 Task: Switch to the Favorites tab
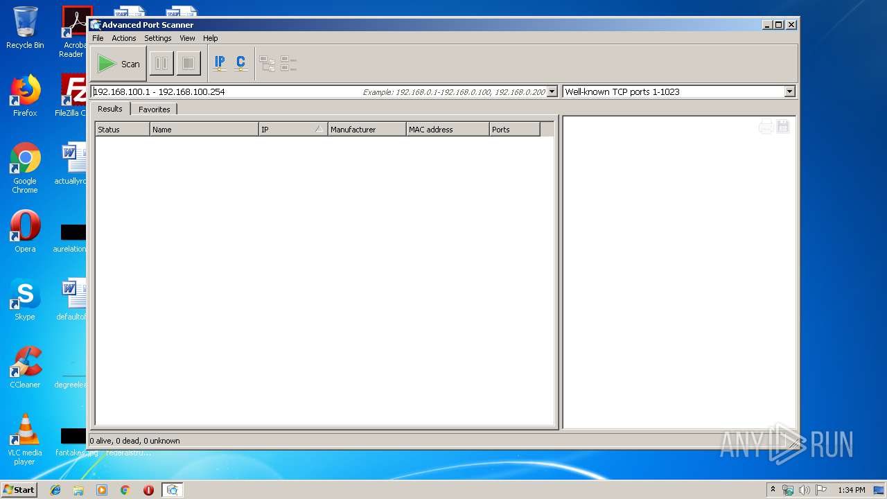154,110
